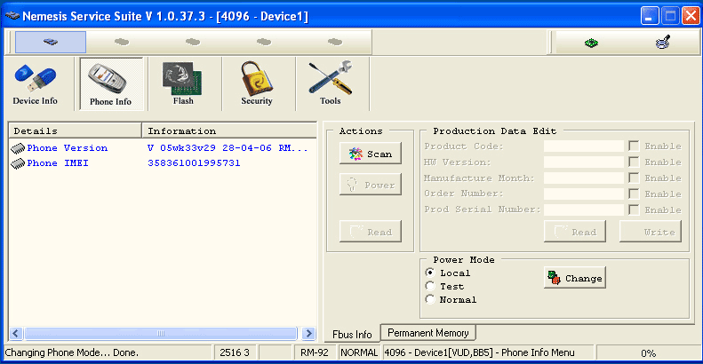Enable the HW Version checkbox
Image resolution: width=703 pixels, height=364 pixels.
click(x=634, y=162)
